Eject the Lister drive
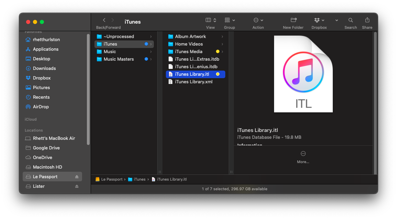The image size is (397, 219). tap(77, 186)
